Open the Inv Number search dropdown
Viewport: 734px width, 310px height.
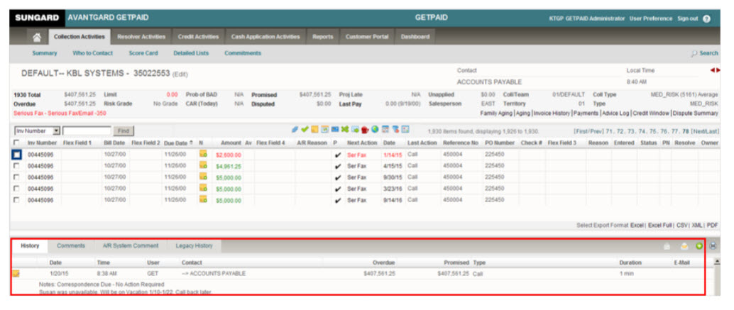tap(56, 131)
